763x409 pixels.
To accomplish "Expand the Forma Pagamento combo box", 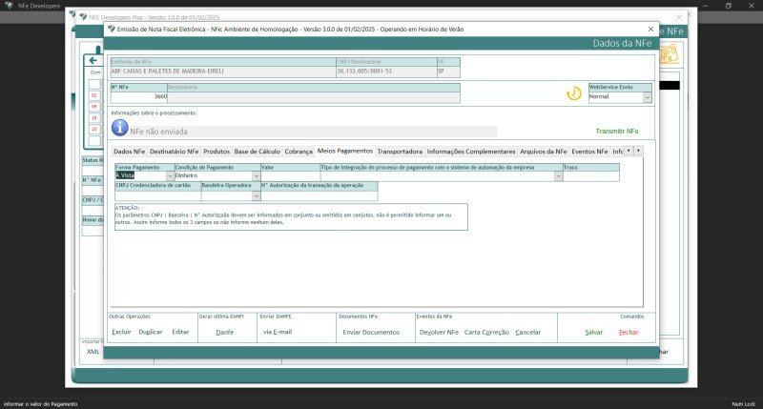I will click(171, 175).
